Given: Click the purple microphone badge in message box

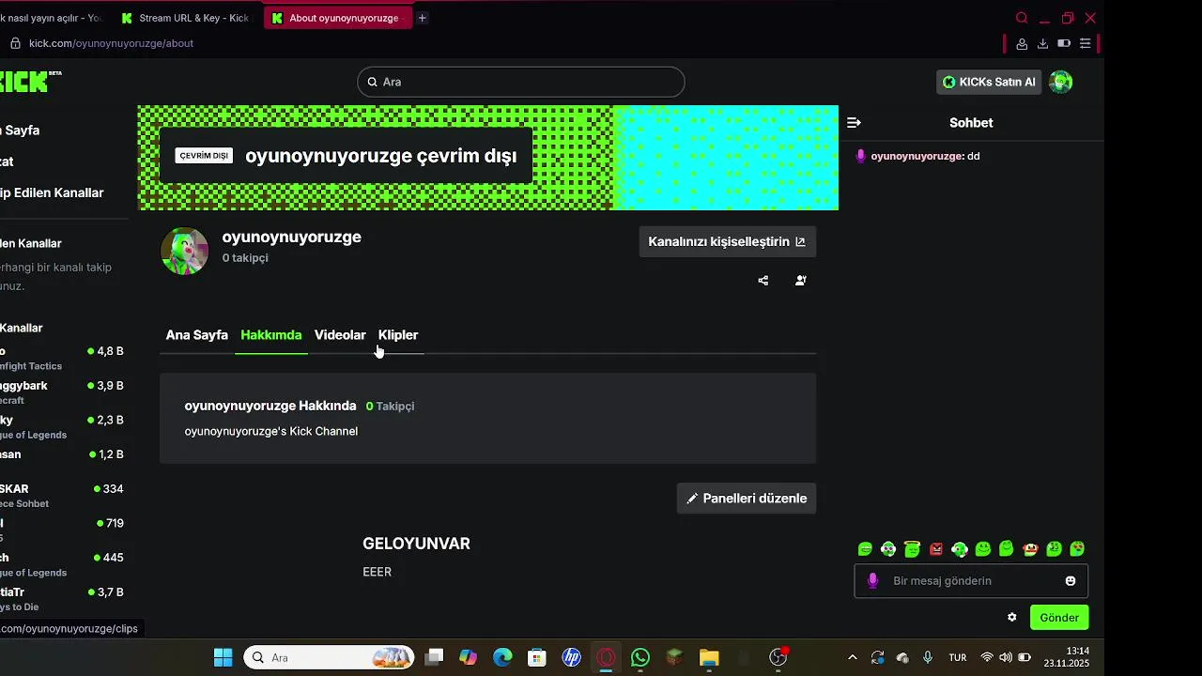Looking at the screenshot, I should 872,581.
